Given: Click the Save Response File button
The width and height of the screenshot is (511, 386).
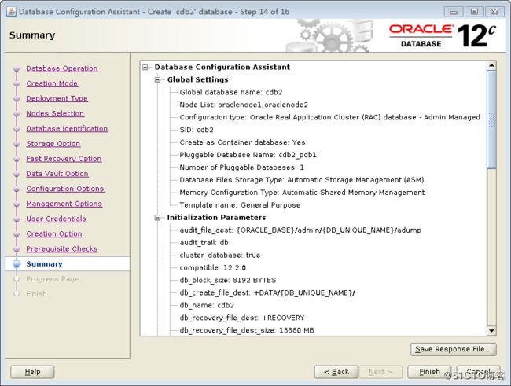Looking at the screenshot, I should pos(454,349).
